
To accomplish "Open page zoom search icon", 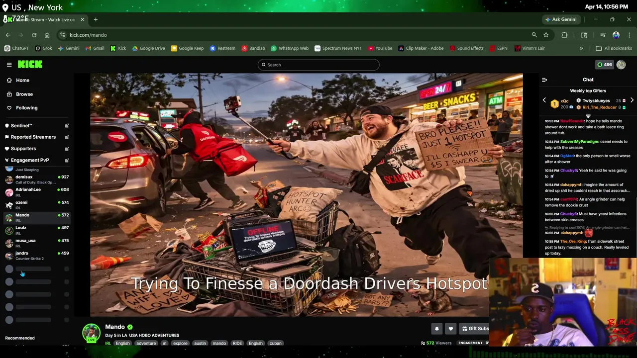I will tap(534, 35).
